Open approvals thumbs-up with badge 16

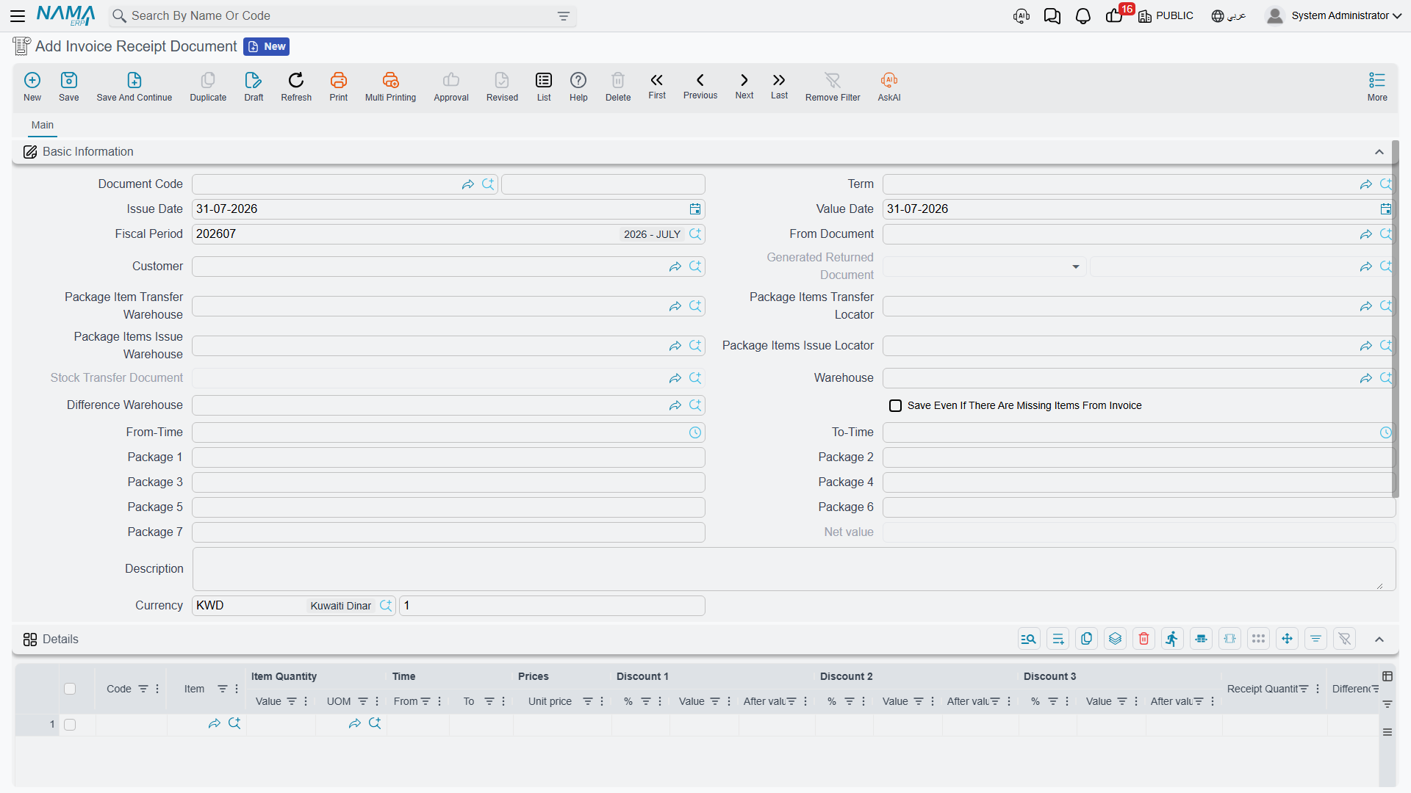point(1115,15)
